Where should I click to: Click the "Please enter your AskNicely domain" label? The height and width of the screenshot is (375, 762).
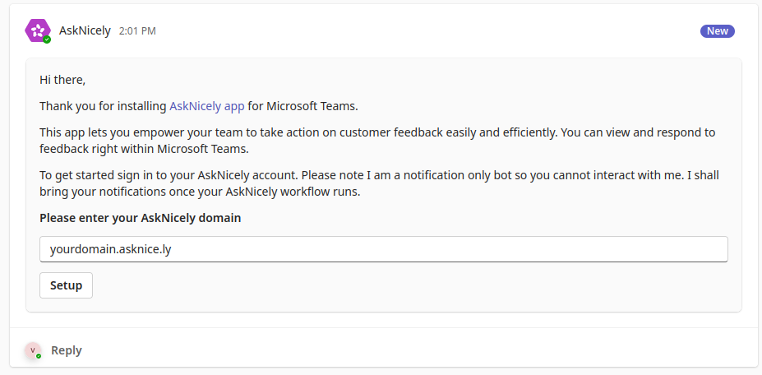point(141,218)
